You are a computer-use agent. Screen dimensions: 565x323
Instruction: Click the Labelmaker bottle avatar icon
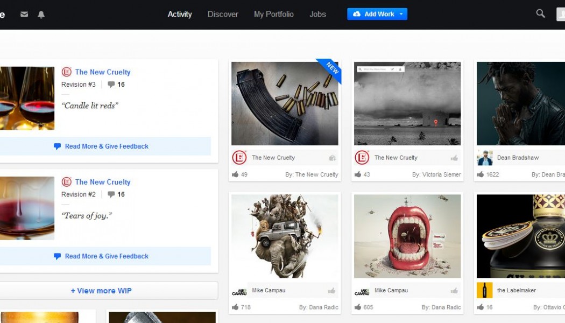(x=484, y=290)
